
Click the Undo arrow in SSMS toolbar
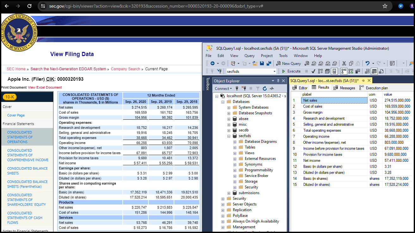pos(367,63)
